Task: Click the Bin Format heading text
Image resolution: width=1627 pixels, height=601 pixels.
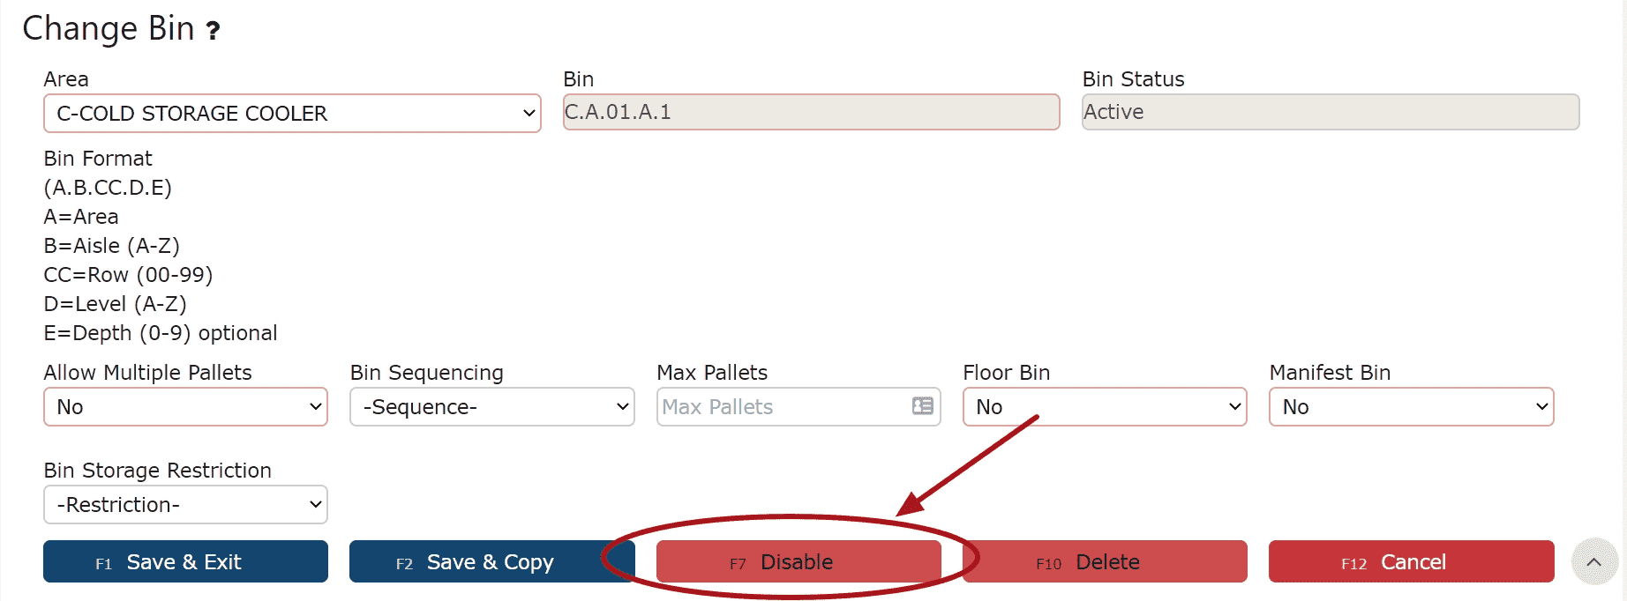Action: click(x=98, y=159)
